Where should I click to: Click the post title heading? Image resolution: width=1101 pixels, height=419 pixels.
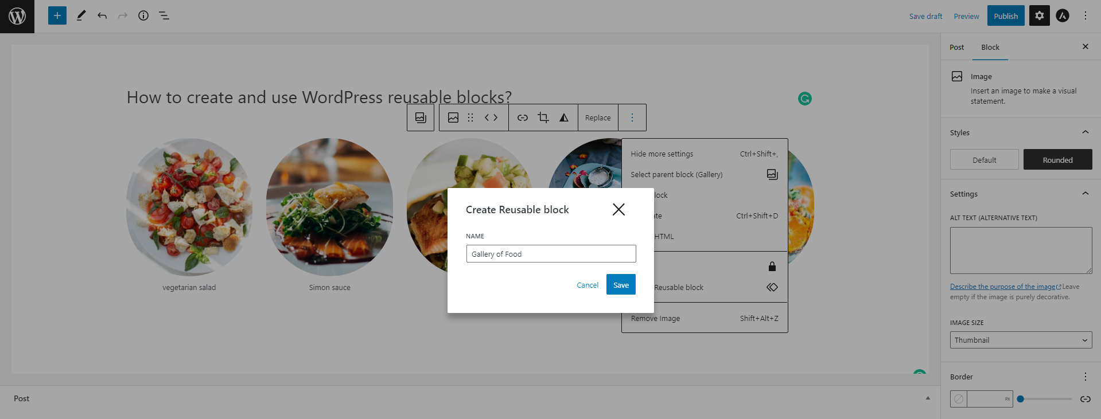(x=319, y=97)
